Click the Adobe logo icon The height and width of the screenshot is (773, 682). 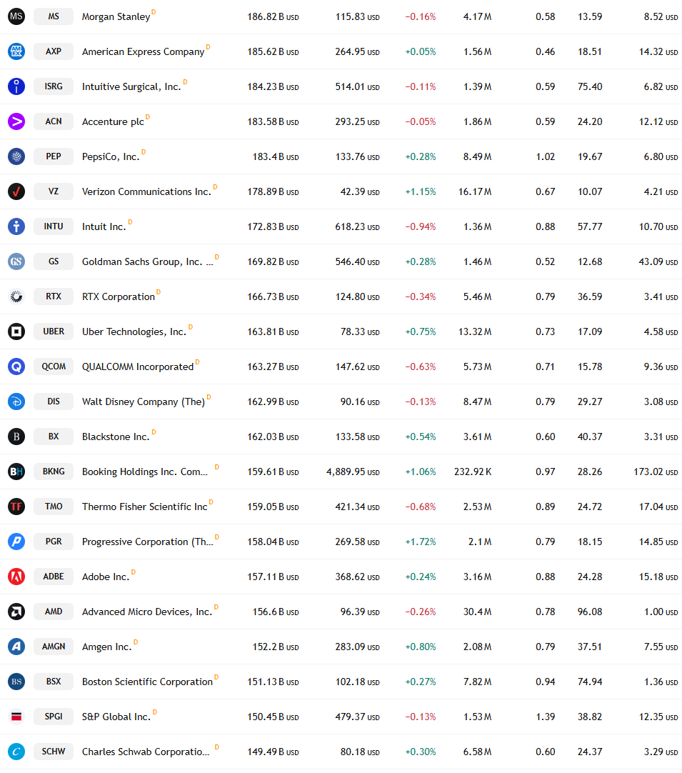[x=16, y=577]
